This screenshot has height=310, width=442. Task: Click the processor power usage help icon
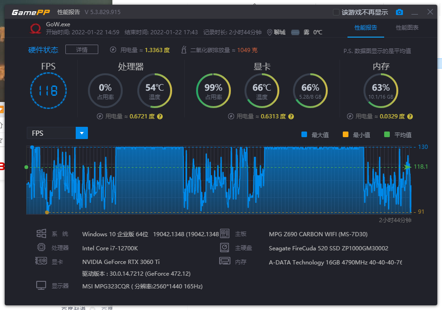point(160,116)
